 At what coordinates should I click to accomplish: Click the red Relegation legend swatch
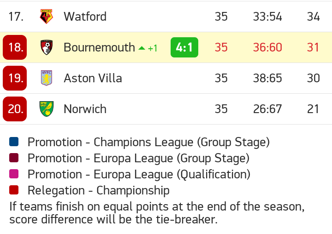click(14, 190)
